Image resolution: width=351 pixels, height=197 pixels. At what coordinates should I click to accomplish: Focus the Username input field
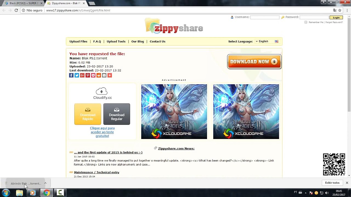point(265,17)
